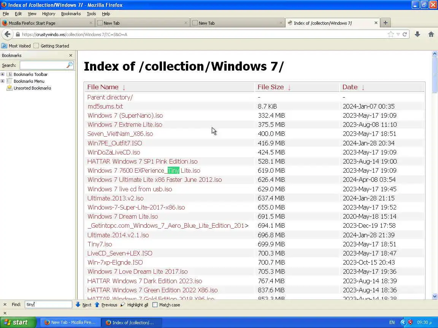Open a new tab with the plus button
Viewport: 438px width, 328px height.
(386, 23)
